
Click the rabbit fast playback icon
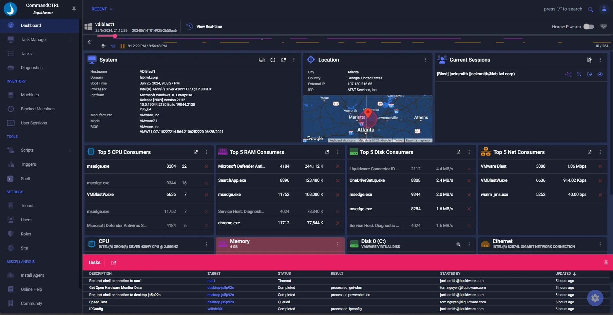(x=113, y=46)
